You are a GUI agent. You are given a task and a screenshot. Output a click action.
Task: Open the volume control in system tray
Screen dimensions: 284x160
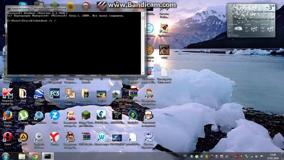[256, 156]
